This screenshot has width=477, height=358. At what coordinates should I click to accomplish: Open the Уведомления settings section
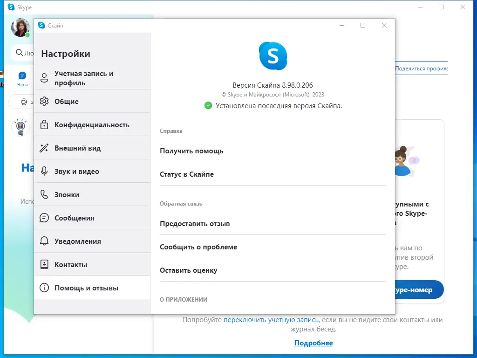92,241
